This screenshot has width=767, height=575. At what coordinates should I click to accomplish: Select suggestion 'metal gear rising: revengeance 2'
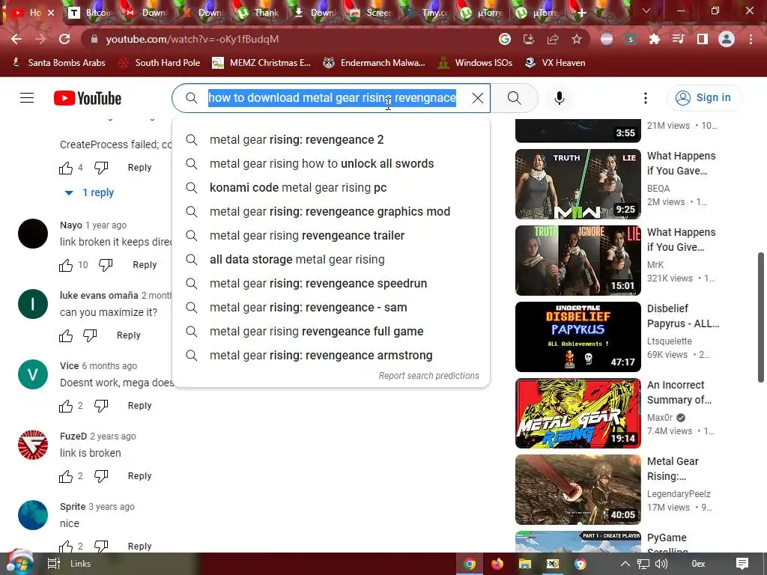click(331, 140)
